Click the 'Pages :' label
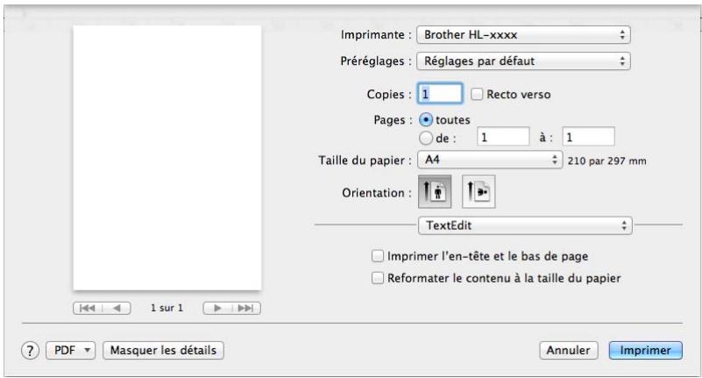The image size is (702, 378). tap(393, 120)
